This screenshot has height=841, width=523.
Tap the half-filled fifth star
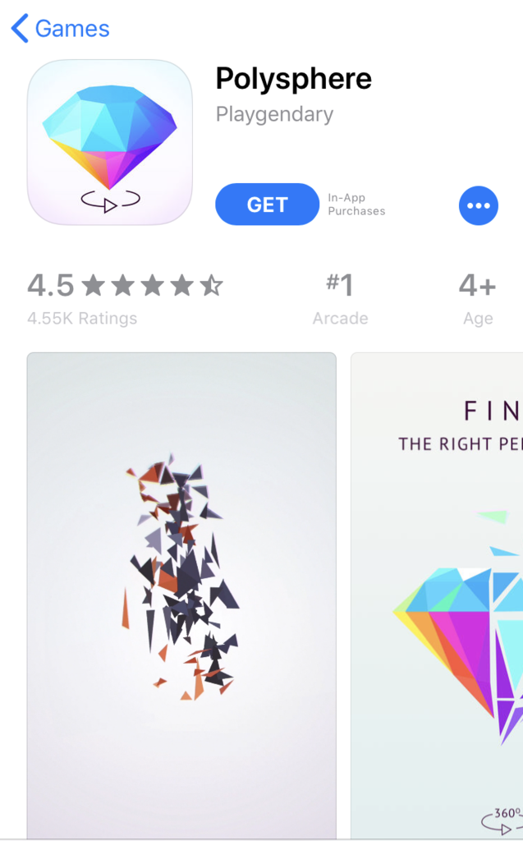(x=211, y=285)
